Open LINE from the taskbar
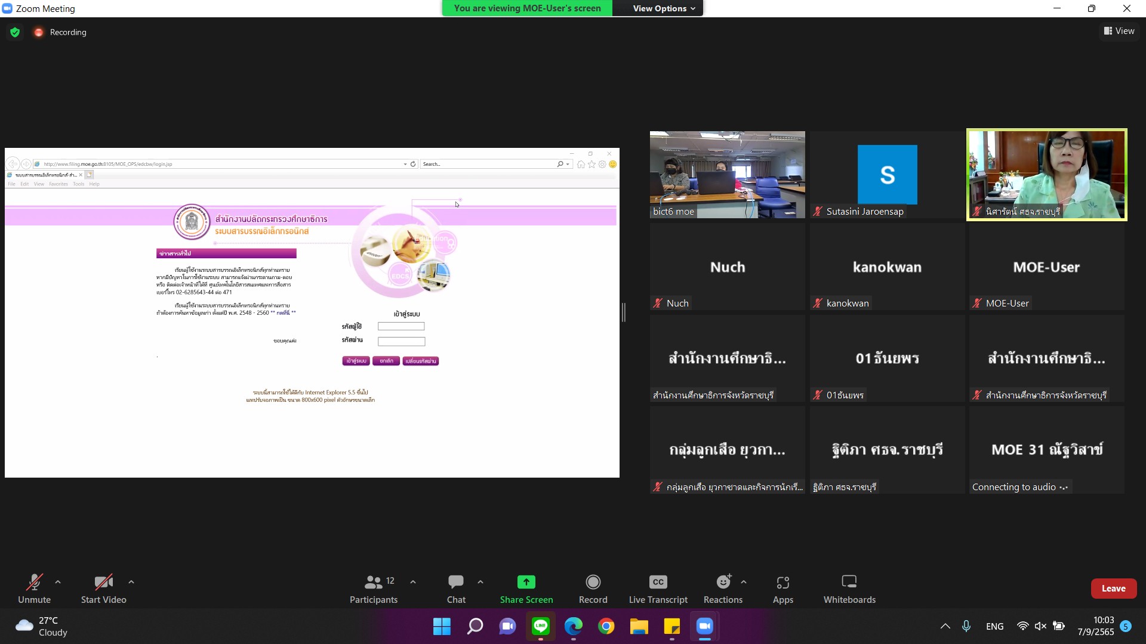 coord(541,626)
